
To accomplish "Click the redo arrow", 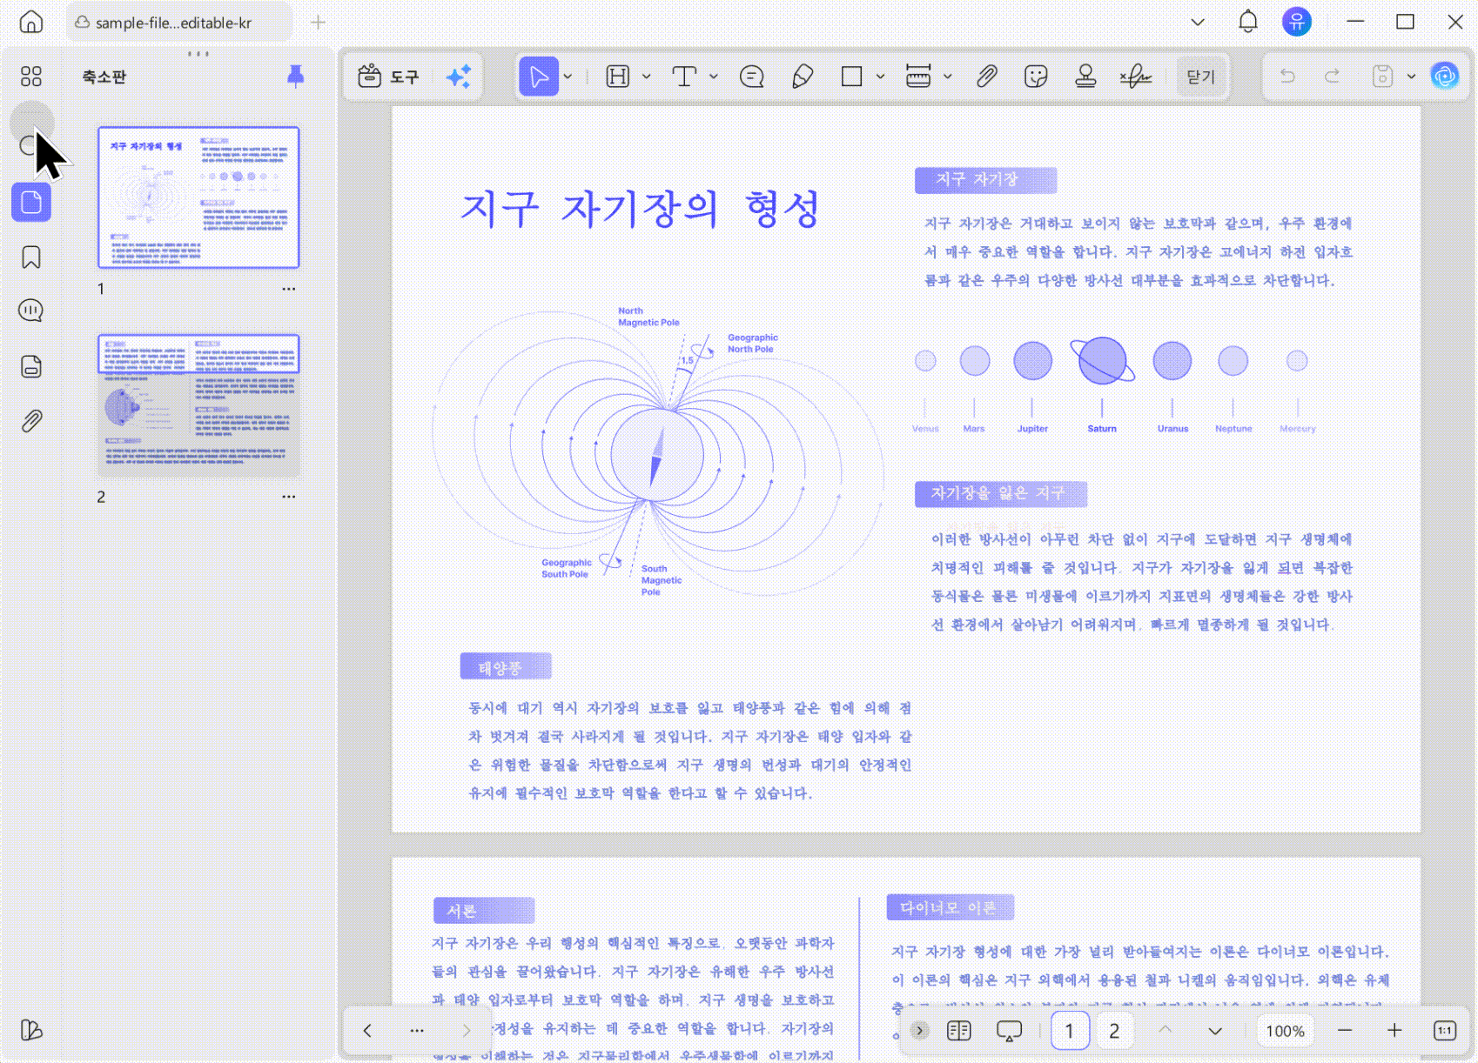I will coord(1333,77).
